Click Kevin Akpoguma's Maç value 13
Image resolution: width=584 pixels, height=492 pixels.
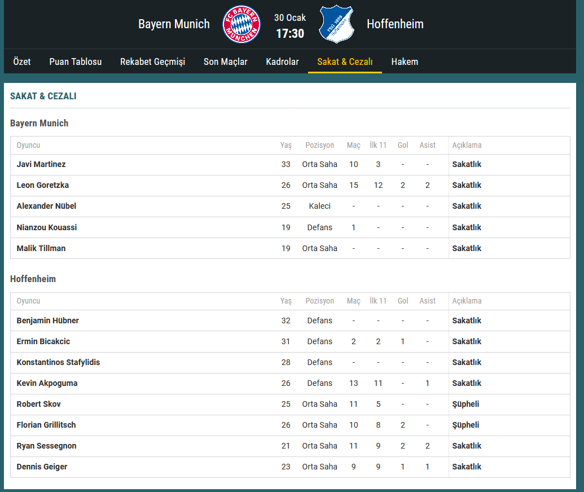click(x=353, y=383)
